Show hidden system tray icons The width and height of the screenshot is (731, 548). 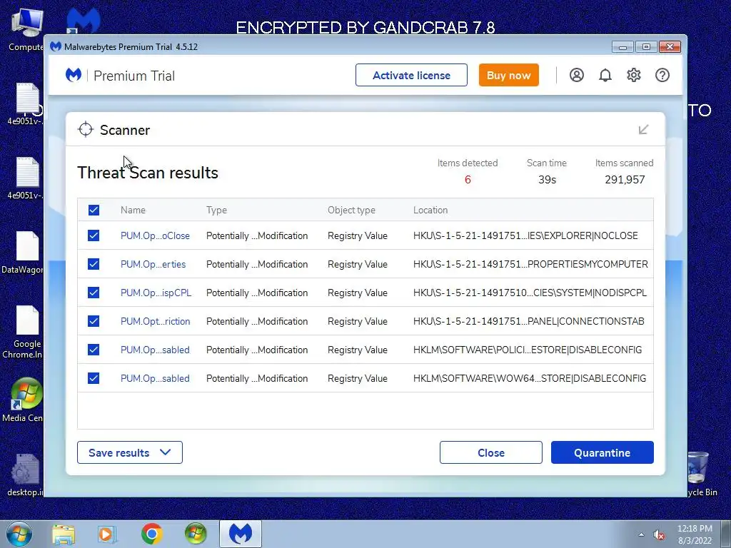pos(642,535)
